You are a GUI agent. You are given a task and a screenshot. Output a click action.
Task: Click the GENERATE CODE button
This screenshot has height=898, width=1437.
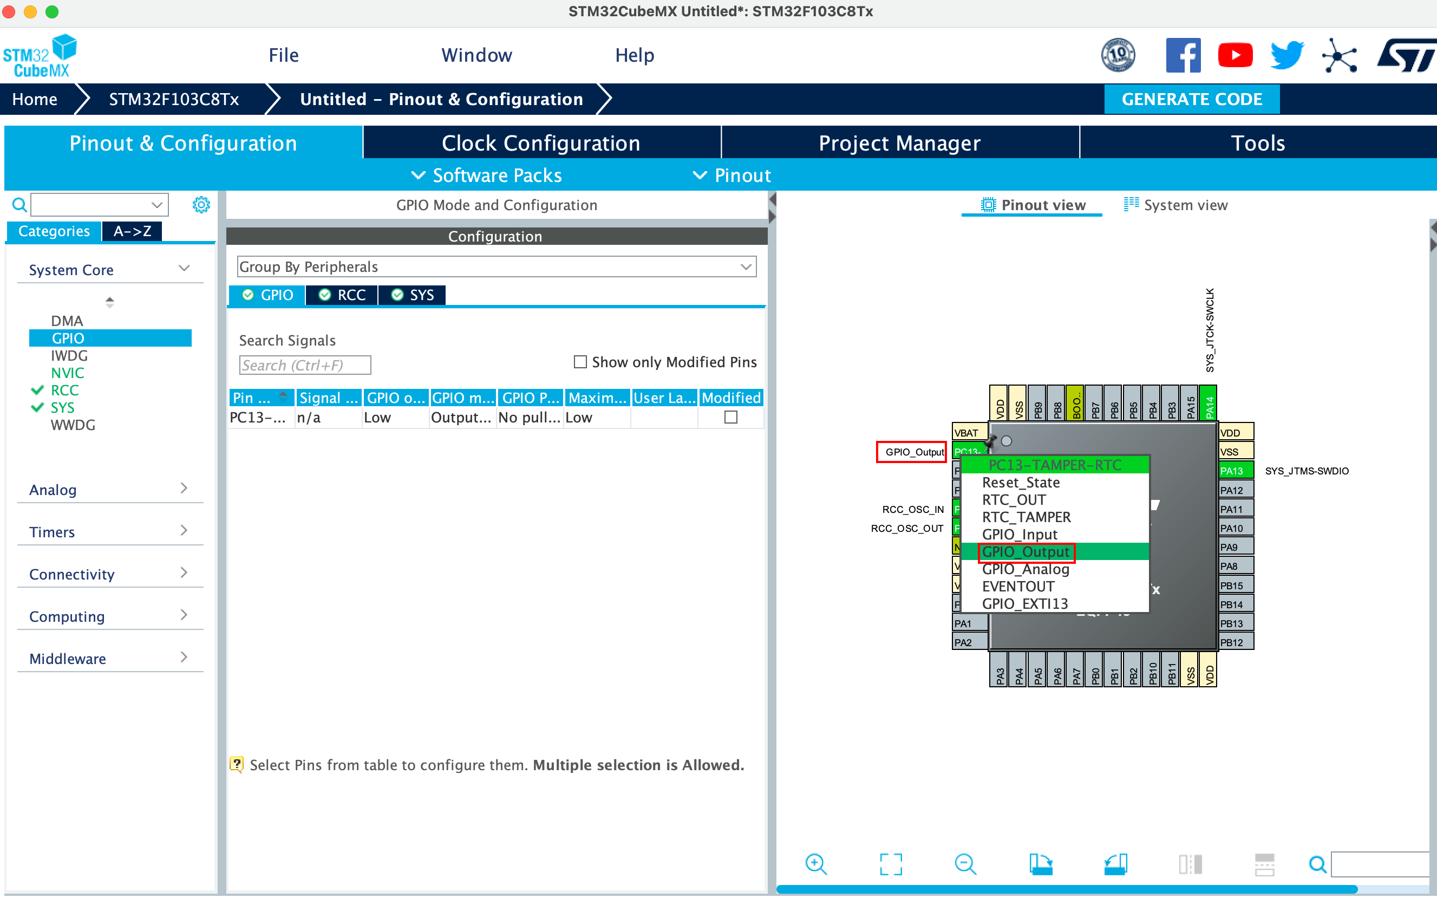(1191, 99)
